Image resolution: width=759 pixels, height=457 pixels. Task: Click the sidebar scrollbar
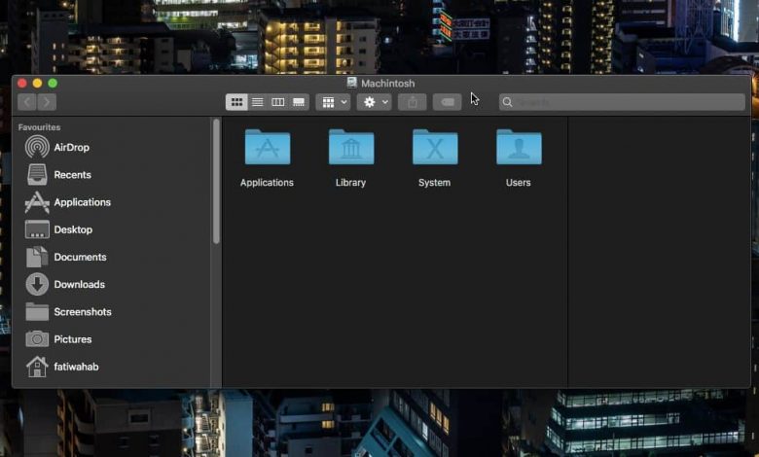[x=216, y=182]
